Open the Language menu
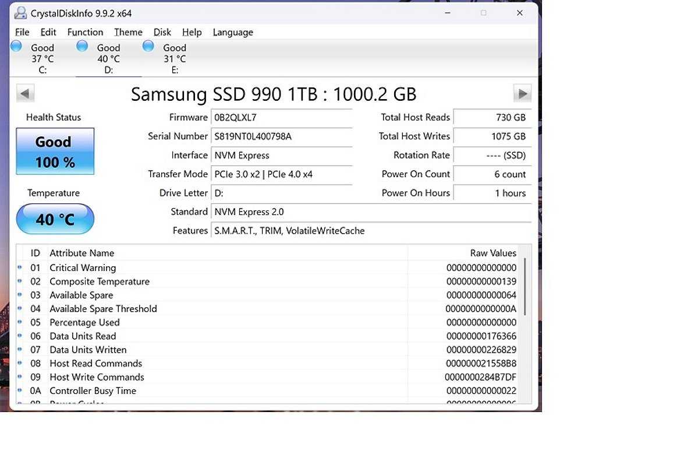Image resolution: width=698 pixels, height=454 pixels. [x=233, y=32]
